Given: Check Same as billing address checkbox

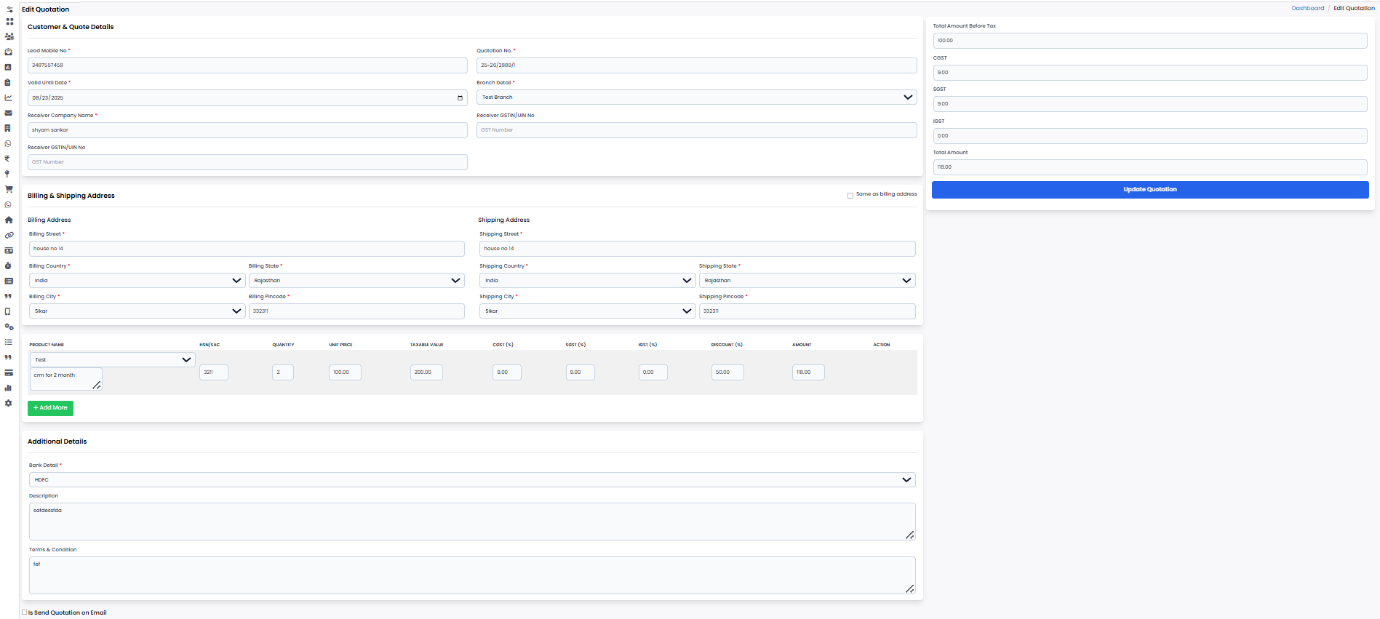Looking at the screenshot, I should click(850, 195).
